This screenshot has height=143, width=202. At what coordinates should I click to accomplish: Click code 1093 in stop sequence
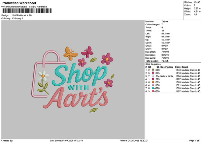click(x=178, y=88)
